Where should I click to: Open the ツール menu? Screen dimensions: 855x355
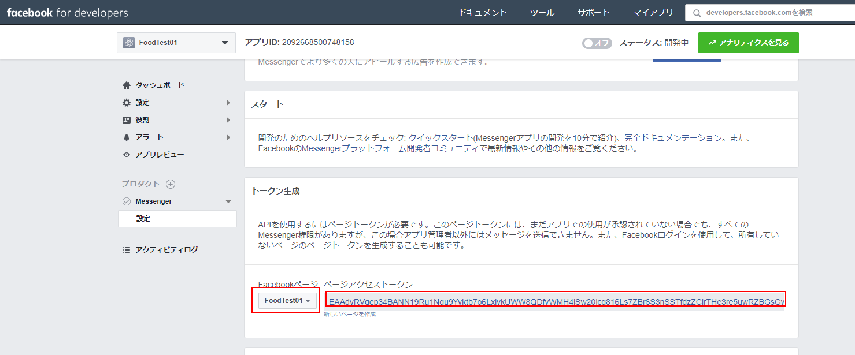pyautogui.click(x=542, y=13)
